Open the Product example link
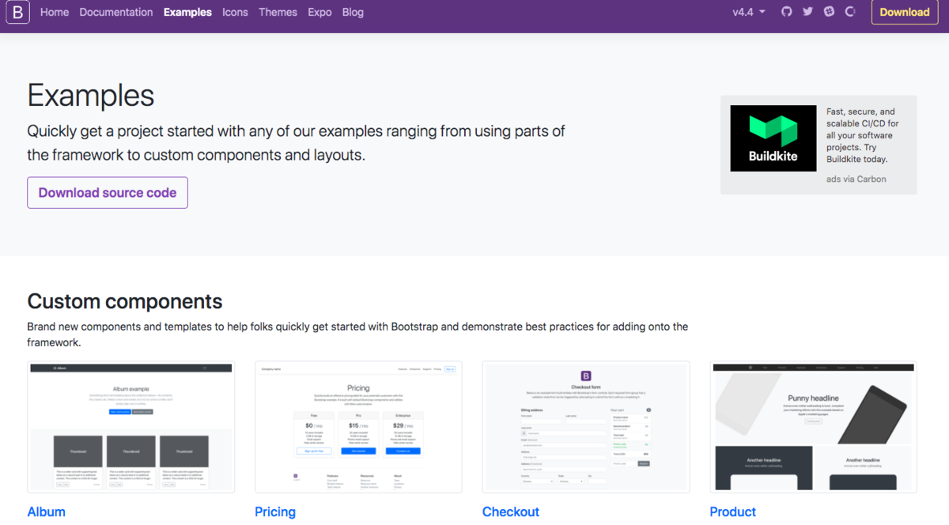 click(733, 512)
